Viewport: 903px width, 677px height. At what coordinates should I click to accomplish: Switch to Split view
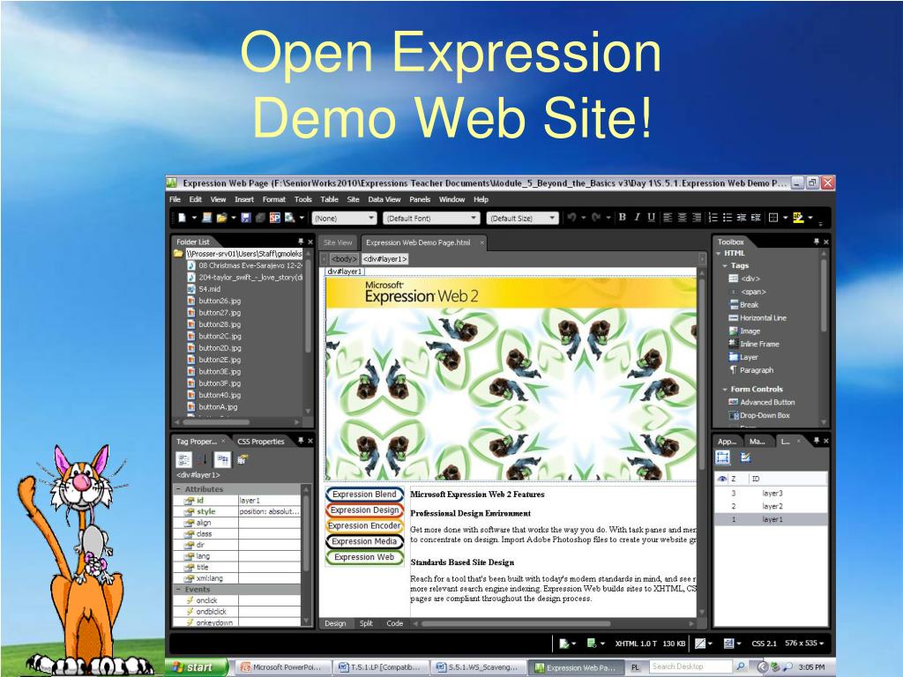click(x=366, y=623)
